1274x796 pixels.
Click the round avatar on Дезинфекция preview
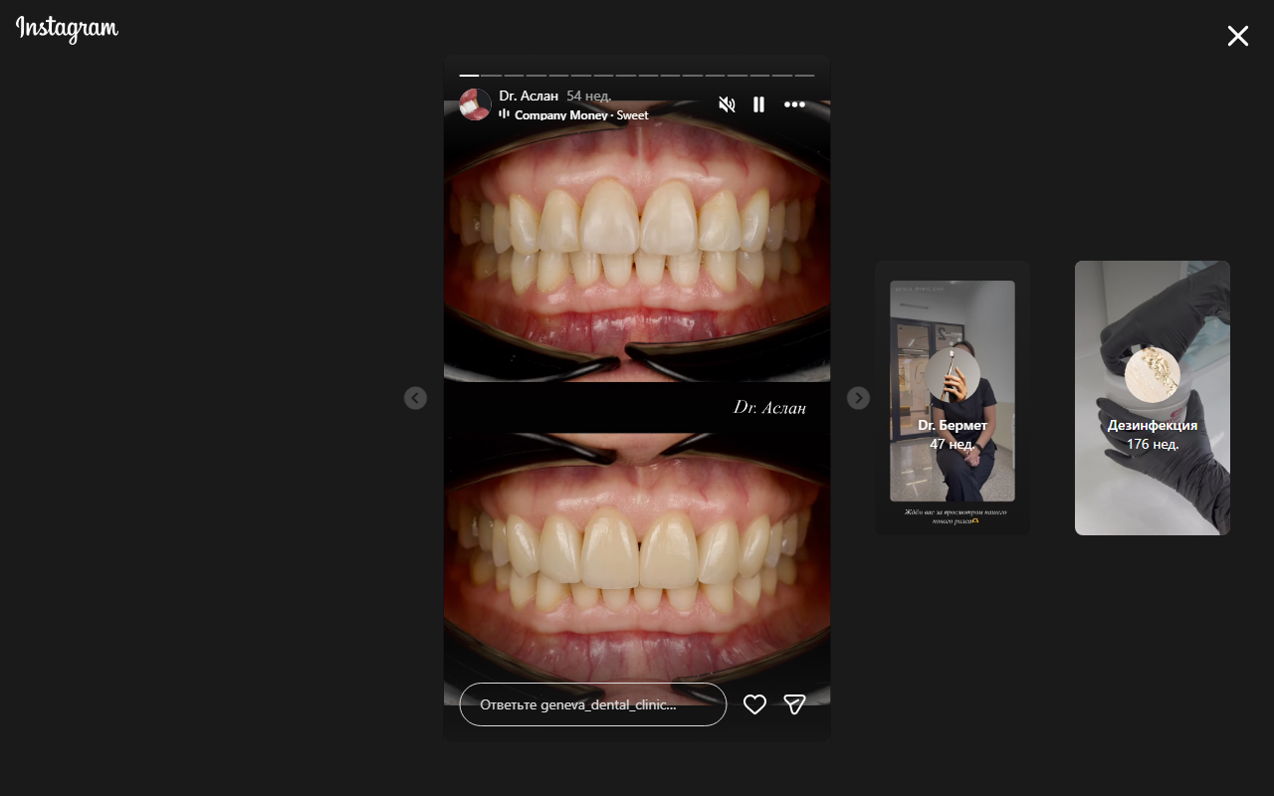(1152, 375)
